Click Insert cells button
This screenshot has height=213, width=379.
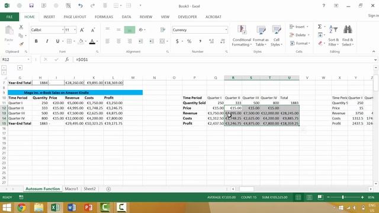coord(299,27)
